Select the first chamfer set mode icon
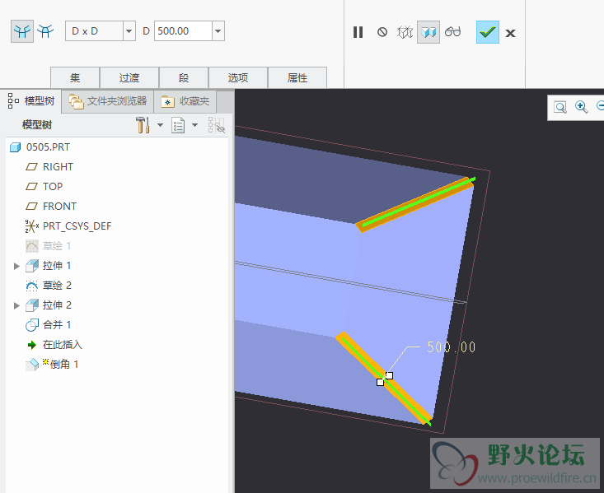The width and height of the screenshot is (604, 493). [x=22, y=31]
